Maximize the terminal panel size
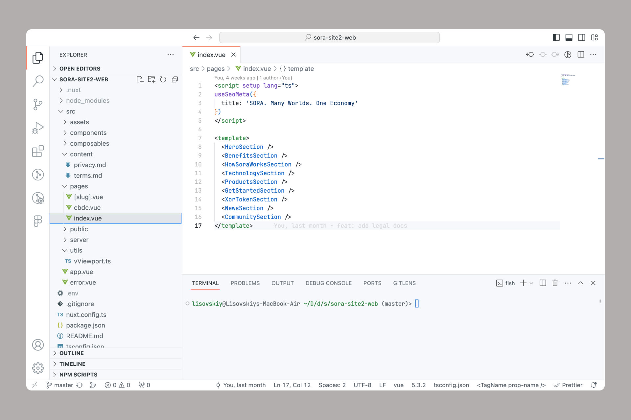 click(581, 283)
